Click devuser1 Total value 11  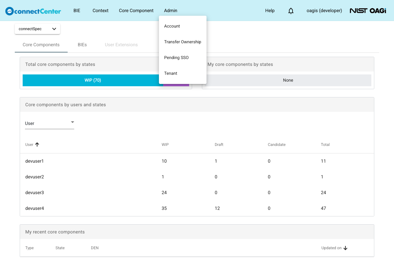323,161
